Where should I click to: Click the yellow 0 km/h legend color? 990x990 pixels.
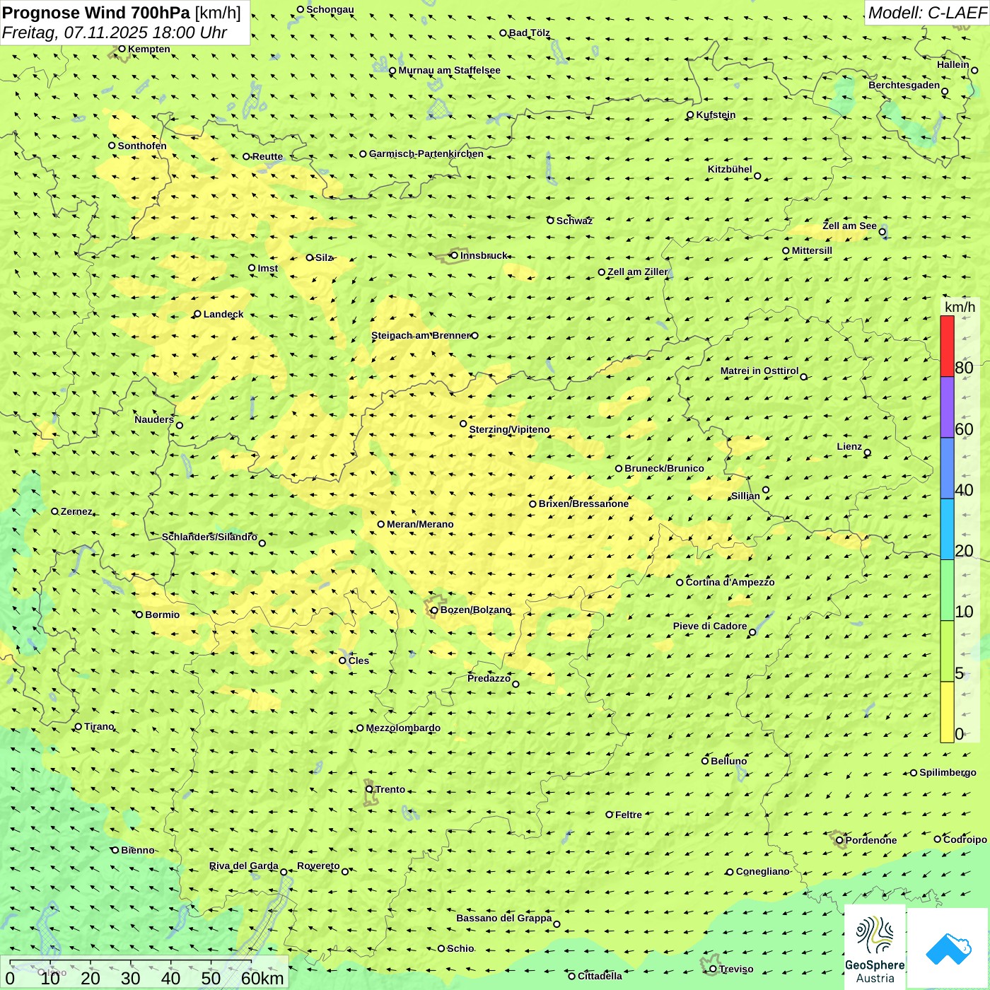click(947, 712)
